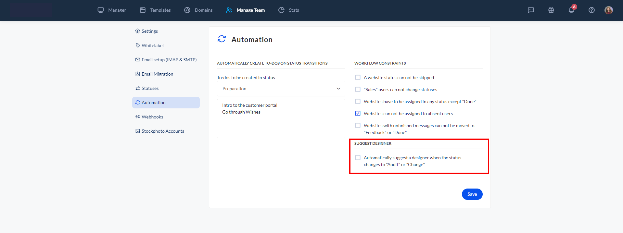623x233 pixels.
Task: Open the Domains tab
Action: coord(198,10)
